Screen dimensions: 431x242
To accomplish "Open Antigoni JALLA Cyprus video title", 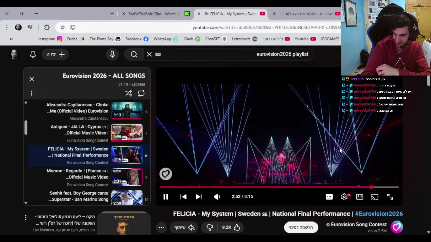I will point(79,130).
